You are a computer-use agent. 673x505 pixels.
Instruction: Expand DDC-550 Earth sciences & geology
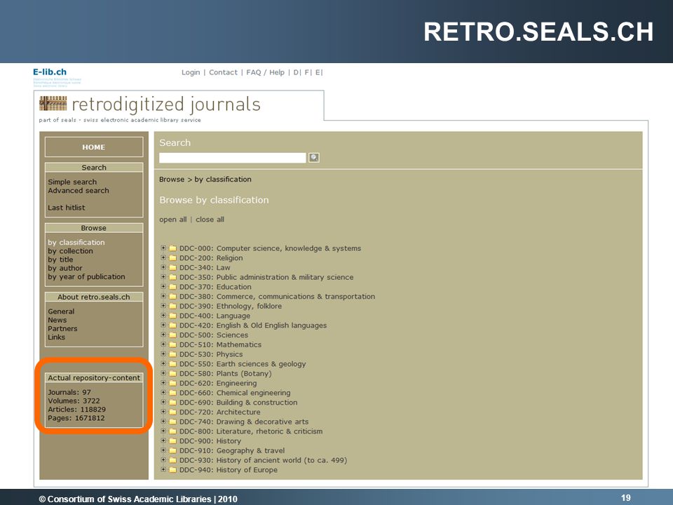click(x=163, y=364)
